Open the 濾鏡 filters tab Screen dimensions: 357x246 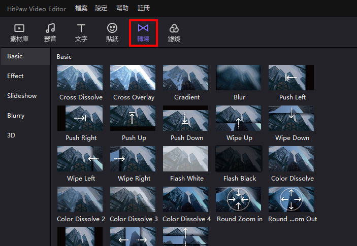click(174, 33)
